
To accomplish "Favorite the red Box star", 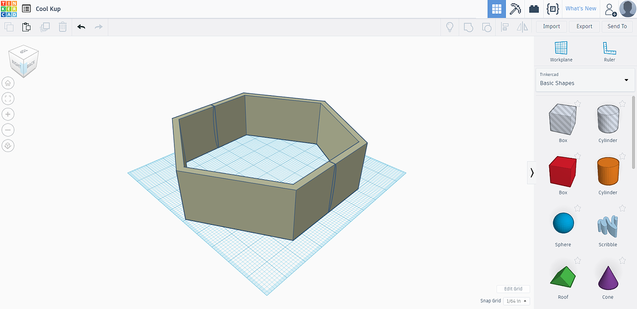I will 577,156.
